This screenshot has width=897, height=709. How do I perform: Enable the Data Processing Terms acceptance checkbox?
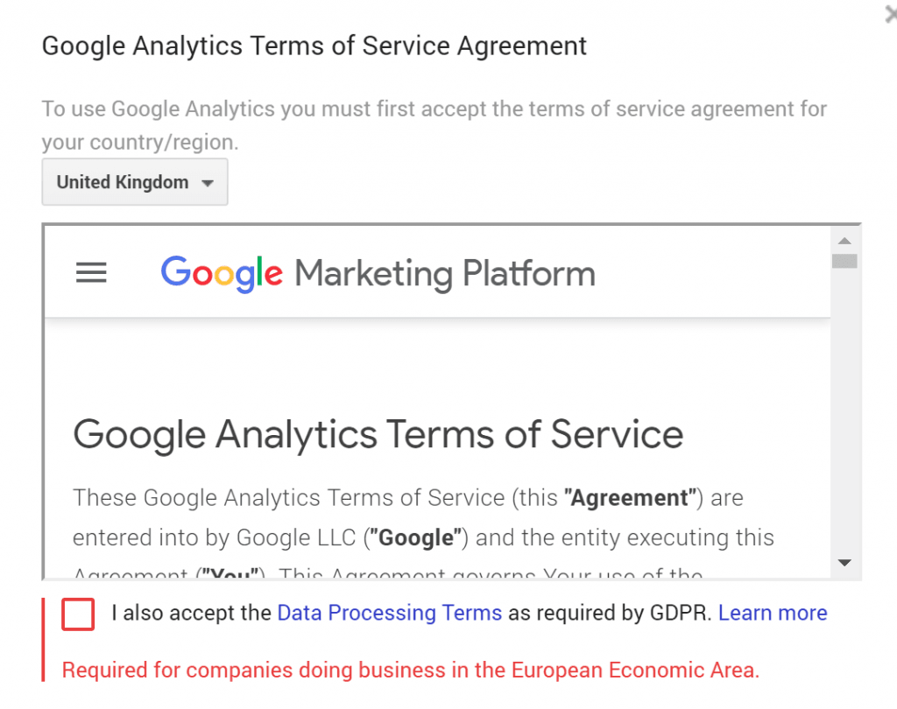[77, 614]
